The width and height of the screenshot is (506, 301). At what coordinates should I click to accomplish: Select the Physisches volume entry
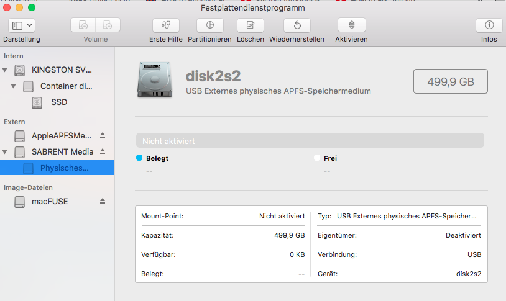pos(64,168)
